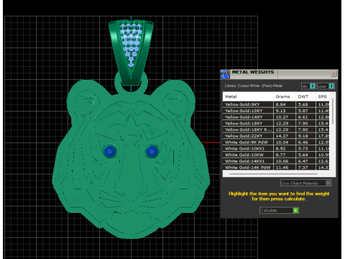This screenshot has width=345, height=259.
Task: Click the 6.61 DWT value
Action: point(303,117)
